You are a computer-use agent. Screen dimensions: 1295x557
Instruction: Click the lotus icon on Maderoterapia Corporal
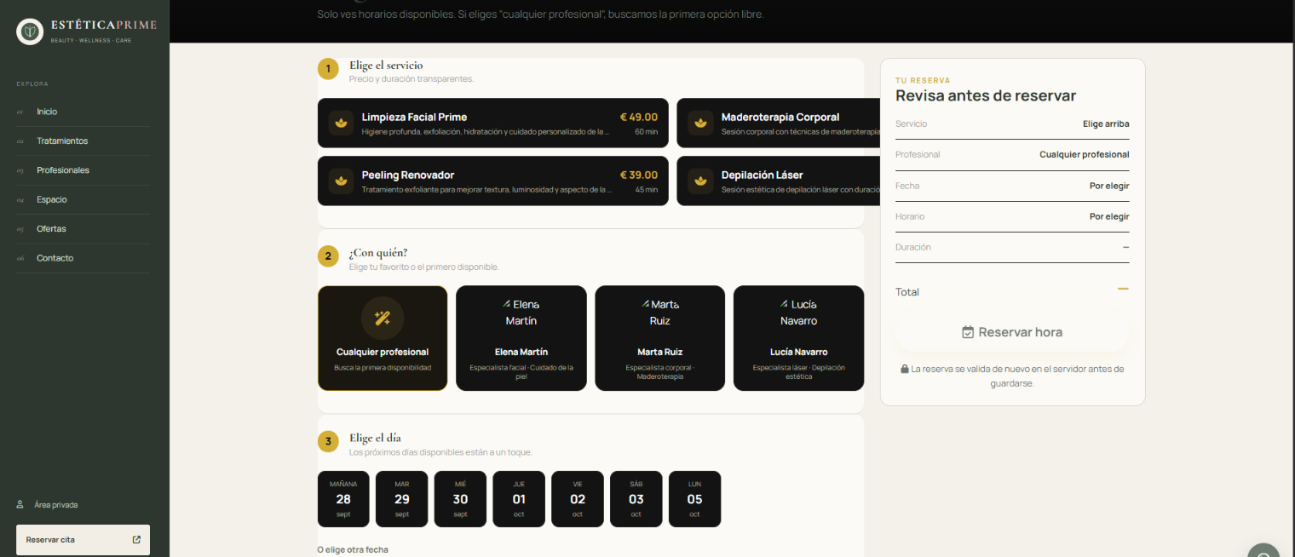click(700, 123)
